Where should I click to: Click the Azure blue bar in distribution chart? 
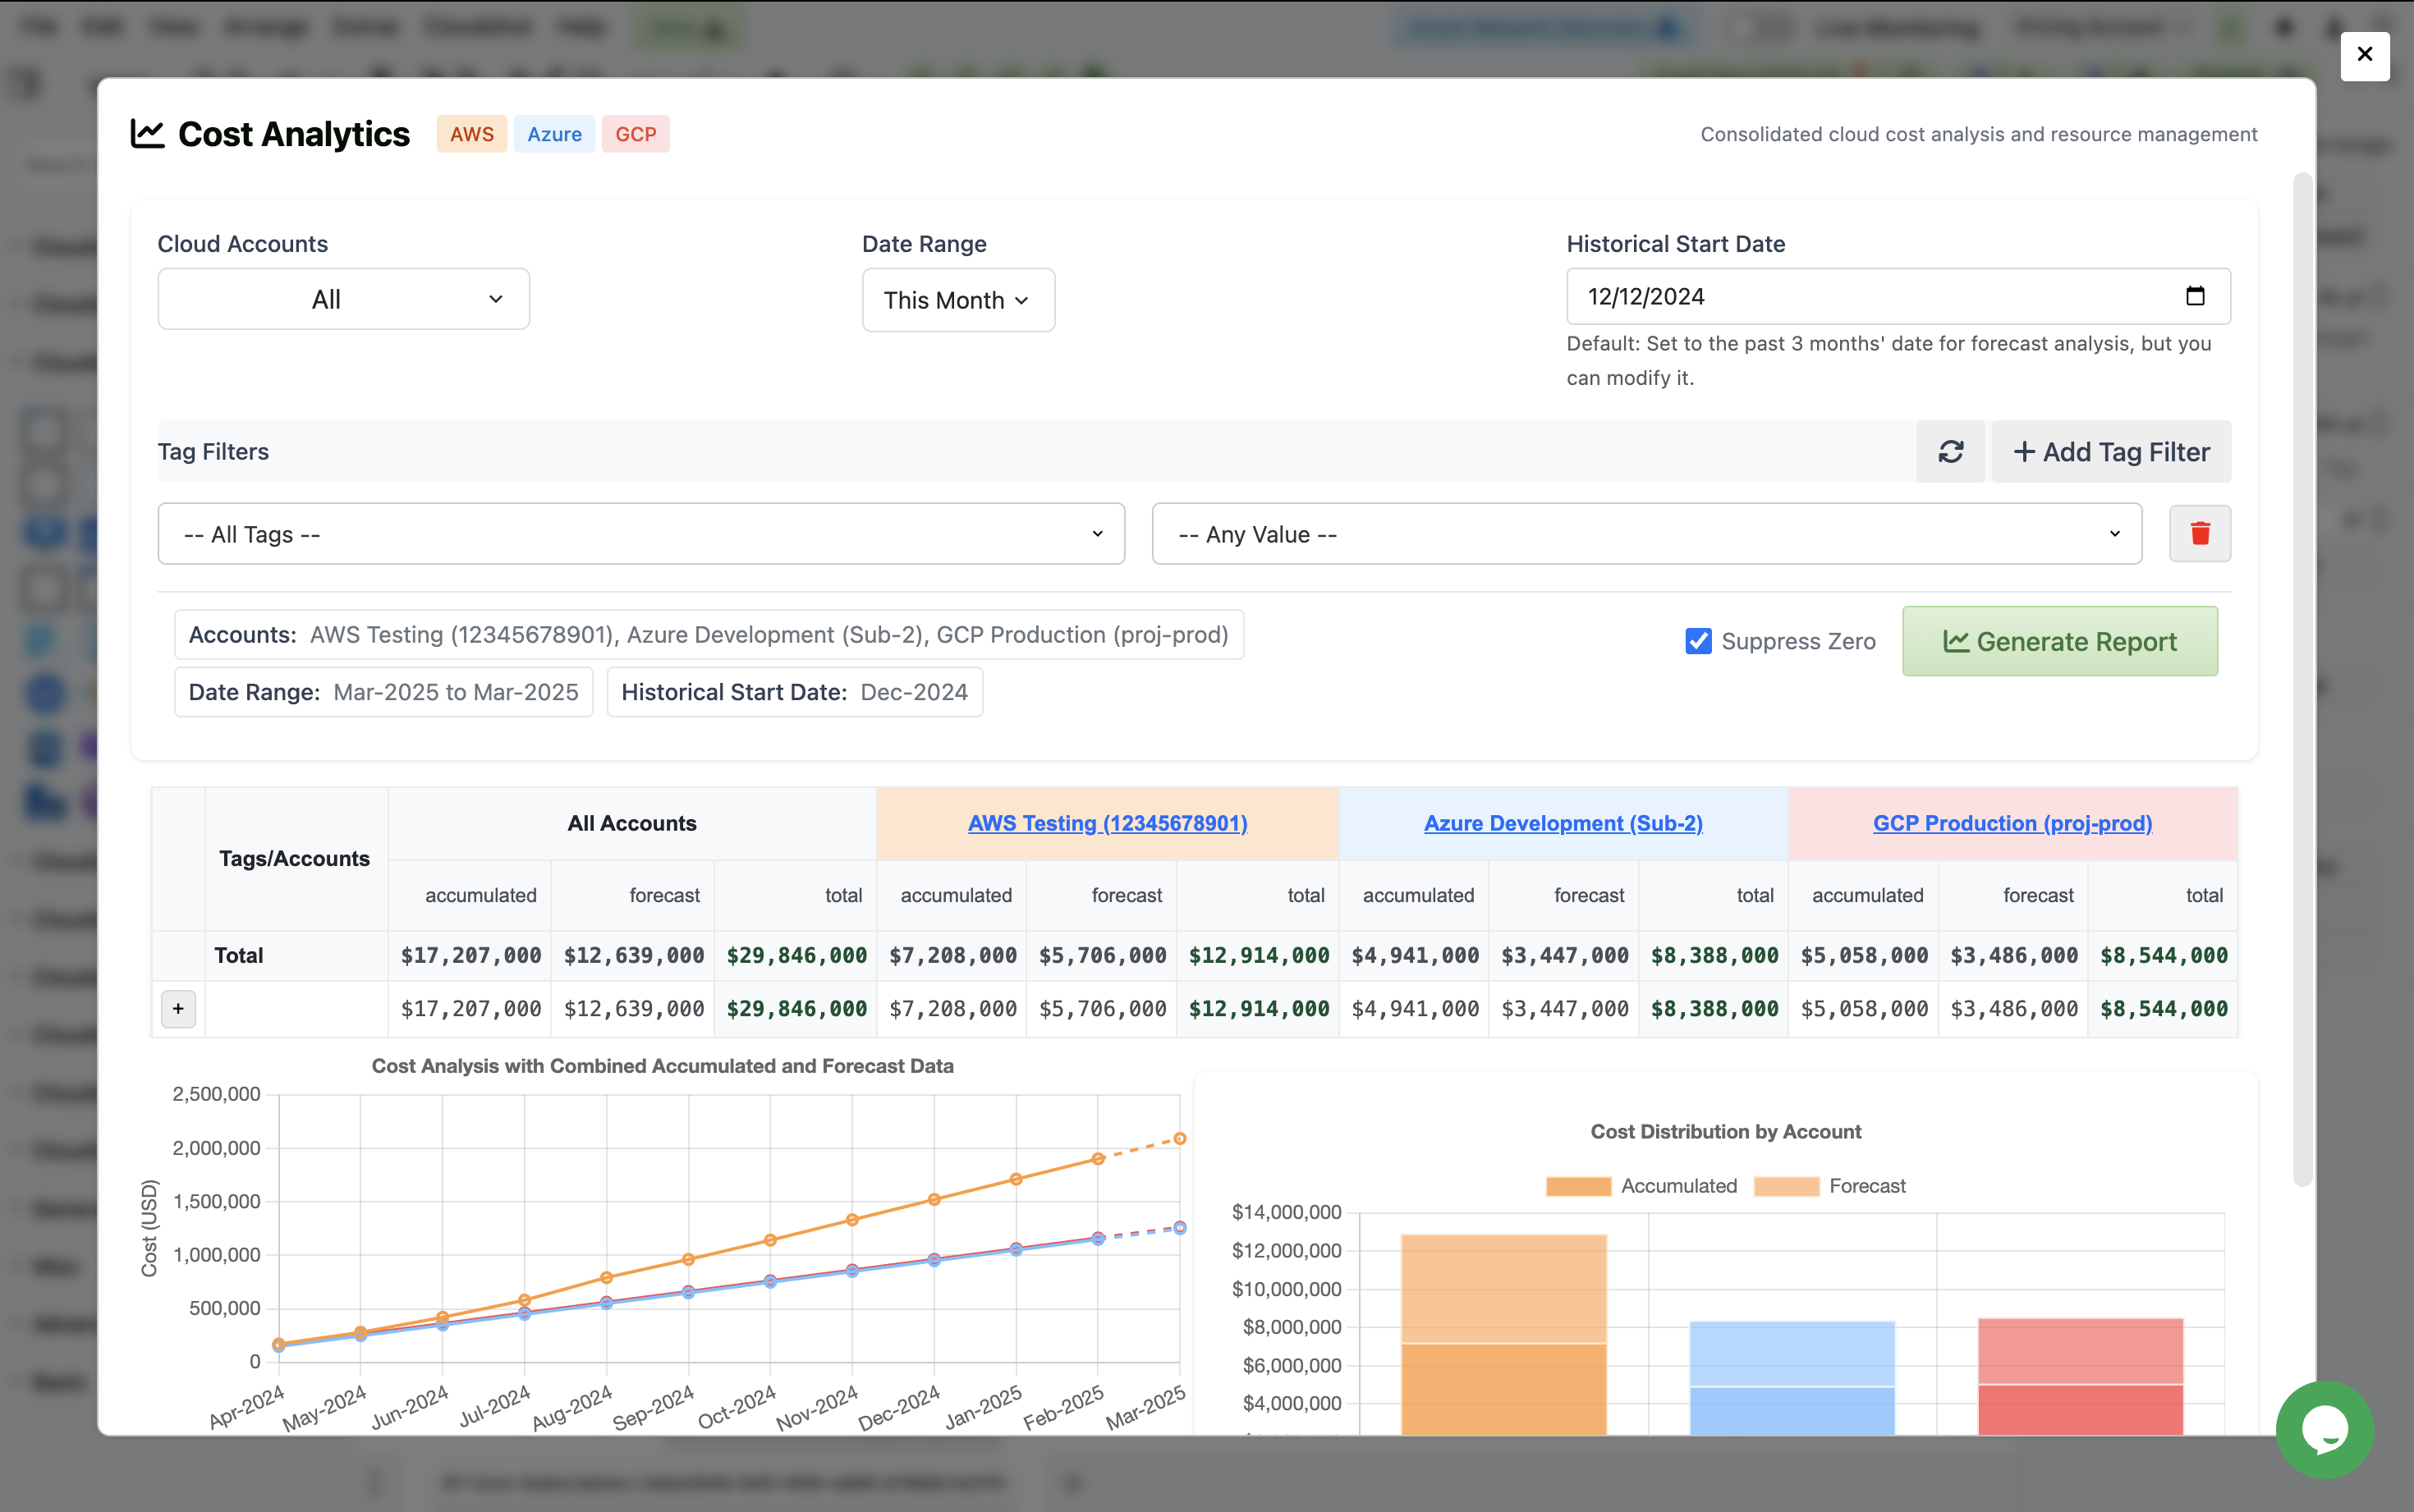[x=1792, y=1378]
